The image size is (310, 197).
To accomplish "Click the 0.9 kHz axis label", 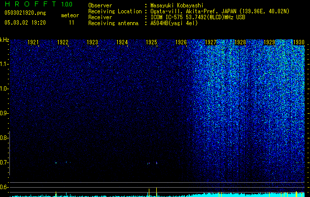I will (4, 113).
